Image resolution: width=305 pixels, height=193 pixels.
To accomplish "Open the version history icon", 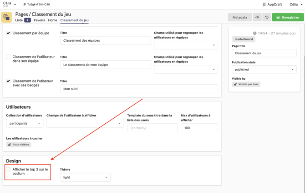I will 267,17.
